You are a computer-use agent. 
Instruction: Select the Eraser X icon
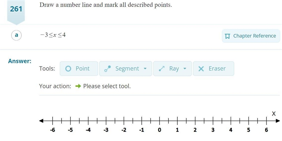201,68
